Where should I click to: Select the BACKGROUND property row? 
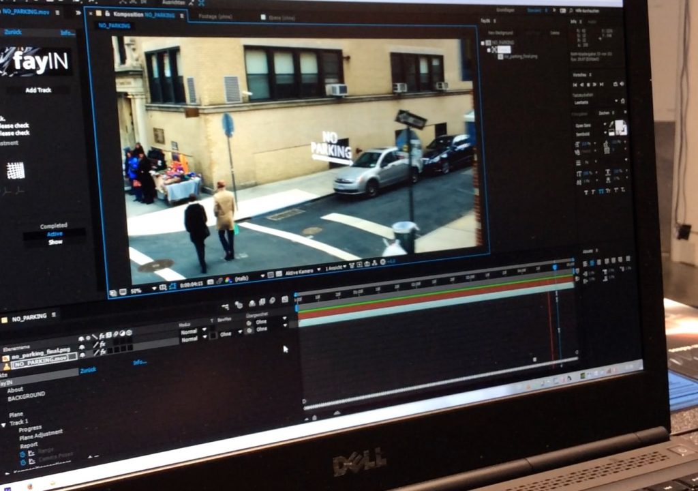27,397
